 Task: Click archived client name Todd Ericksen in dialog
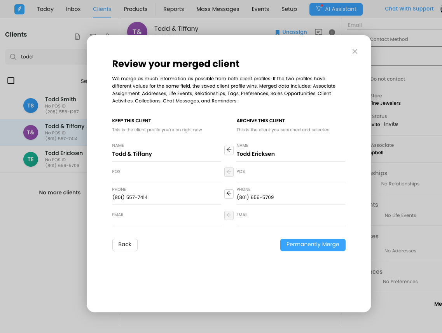pos(255,154)
